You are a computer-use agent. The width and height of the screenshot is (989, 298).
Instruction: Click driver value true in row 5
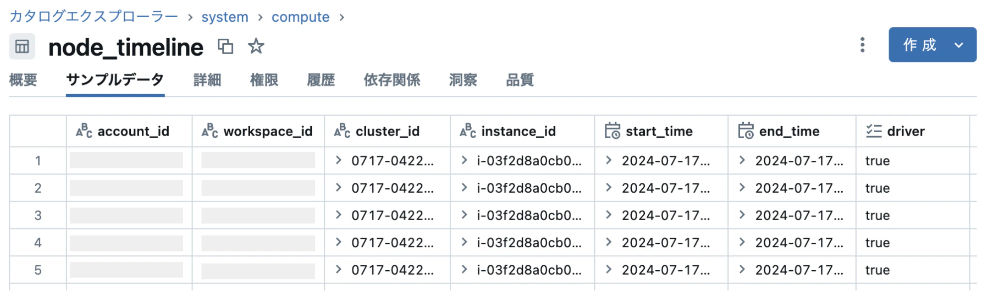[x=878, y=270]
